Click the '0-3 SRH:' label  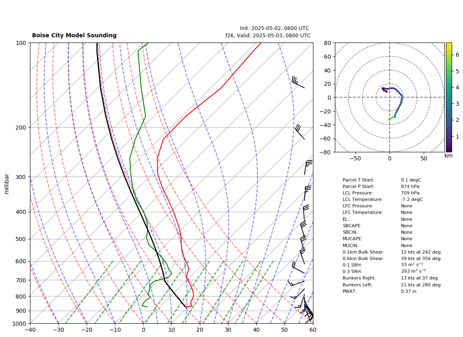coord(352,271)
